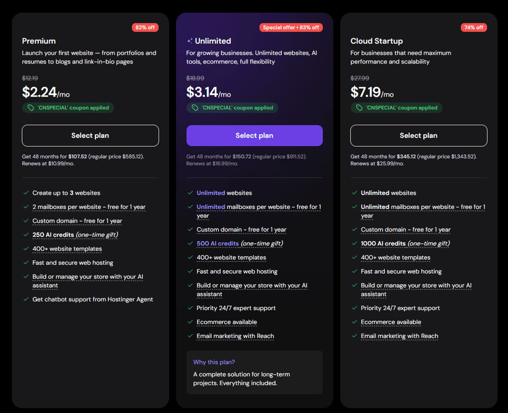This screenshot has width=508, height=413.
Task: Click the Cloud Startup plan title
Action: pyautogui.click(x=377, y=41)
